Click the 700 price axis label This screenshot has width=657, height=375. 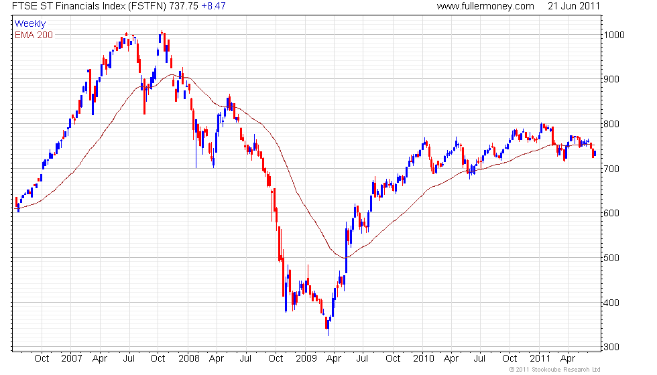pyautogui.click(x=611, y=169)
